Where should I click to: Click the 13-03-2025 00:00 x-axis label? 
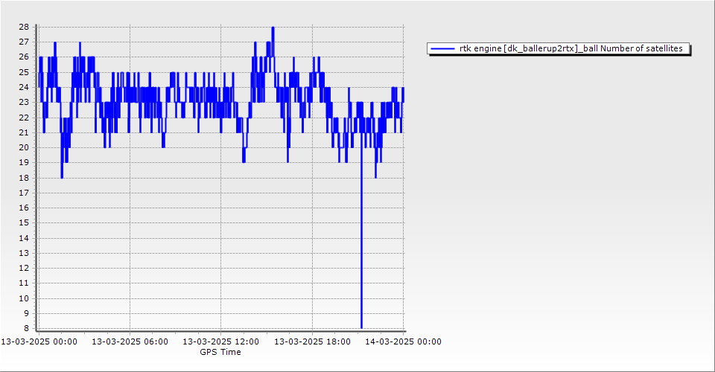tap(39, 342)
